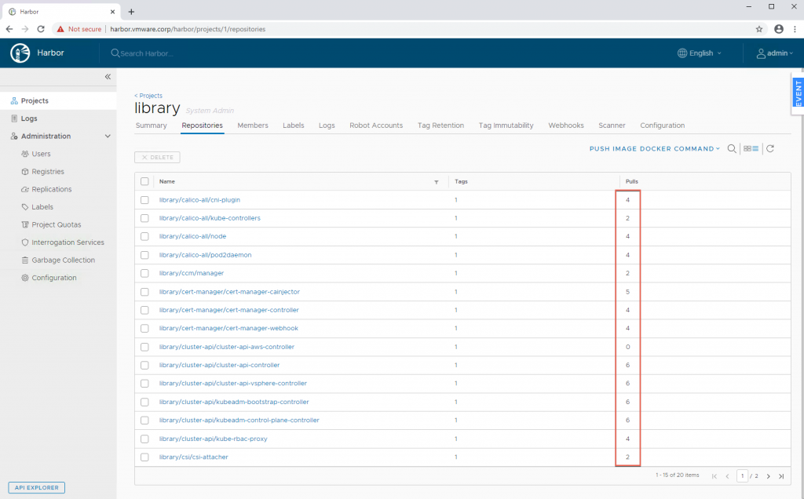This screenshot has width=804, height=499.
Task: Collapse the sidebar with double-chevron icon
Action: click(x=108, y=77)
